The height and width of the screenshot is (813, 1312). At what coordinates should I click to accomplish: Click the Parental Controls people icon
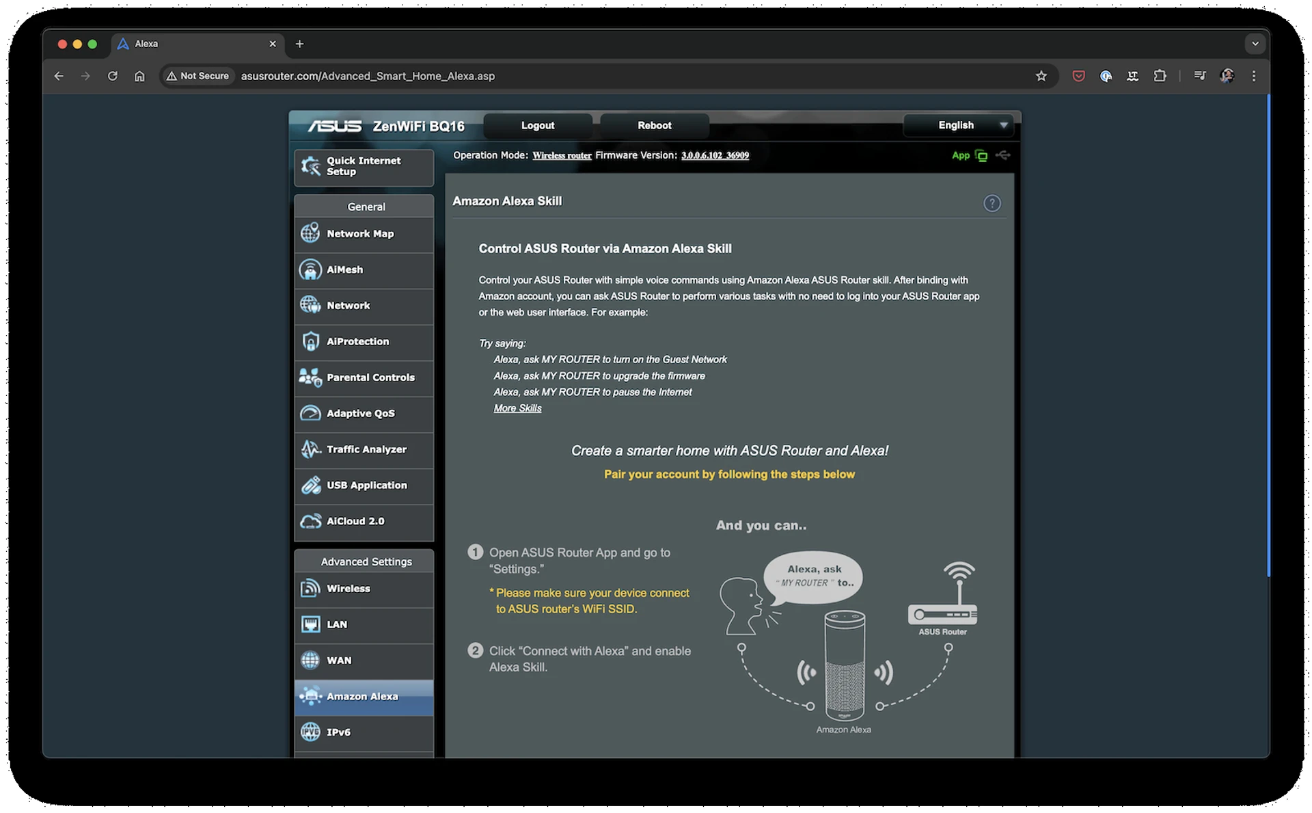[310, 377]
